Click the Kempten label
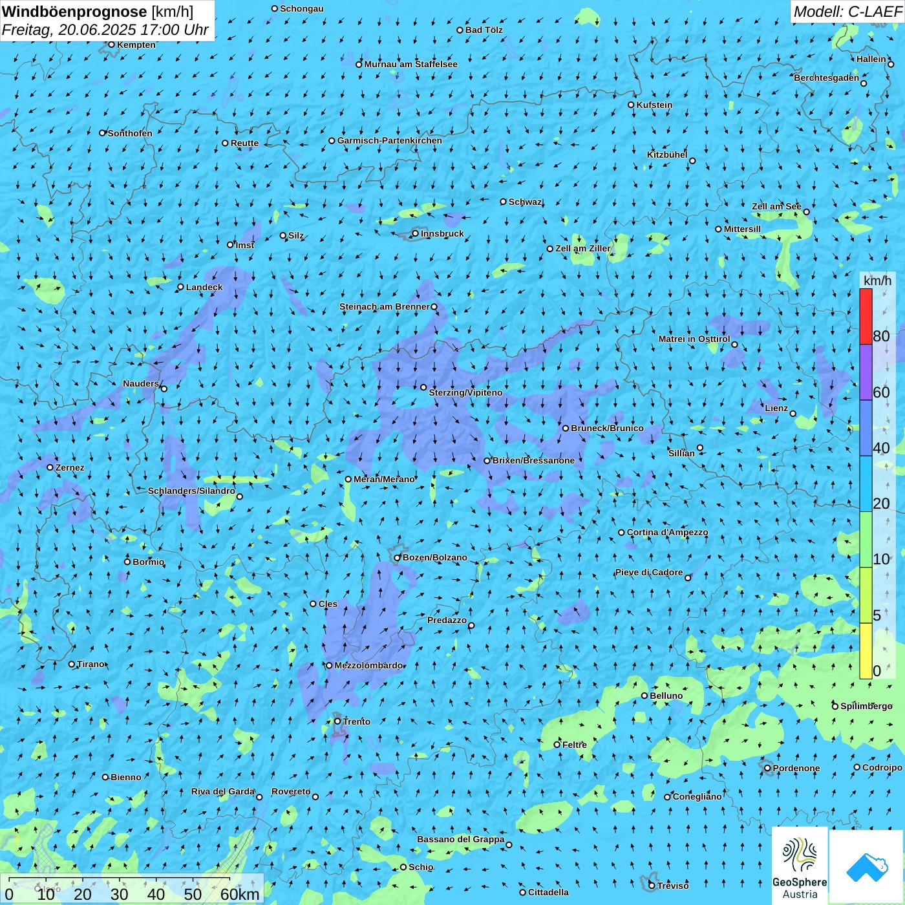The height and width of the screenshot is (905, 905). click(x=136, y=45)
